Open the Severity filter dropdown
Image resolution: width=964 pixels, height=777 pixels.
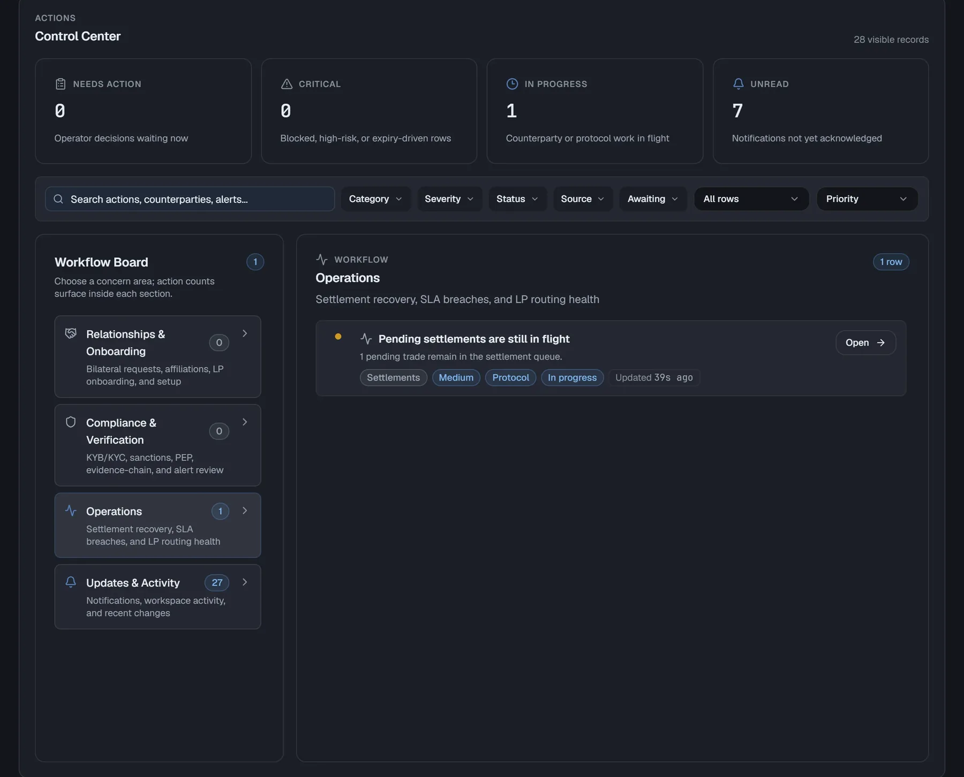(449, 199)
